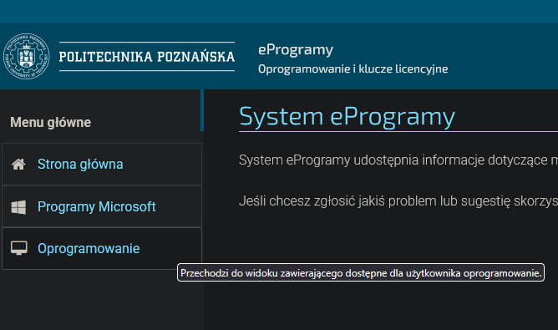Open the Programy Microsoft menu item
The image size is (558, 330).
pyautogui.click(x=102, y=206)
